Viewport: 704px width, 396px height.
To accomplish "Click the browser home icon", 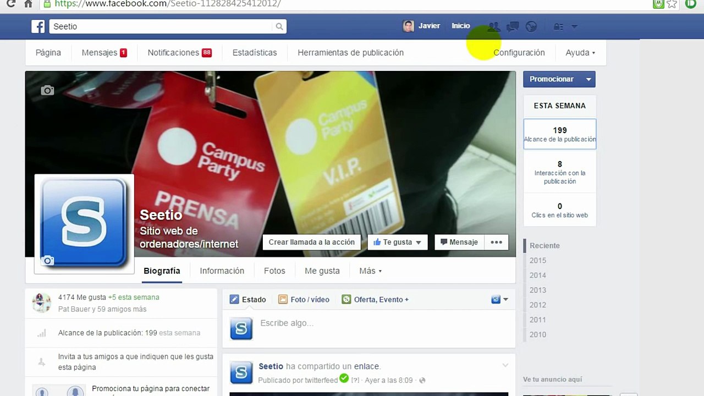I will pos(28,3).
